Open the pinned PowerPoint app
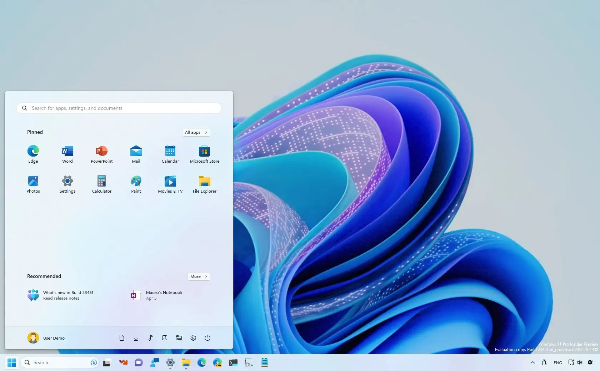600x371 pixels. tap(102, 154)
